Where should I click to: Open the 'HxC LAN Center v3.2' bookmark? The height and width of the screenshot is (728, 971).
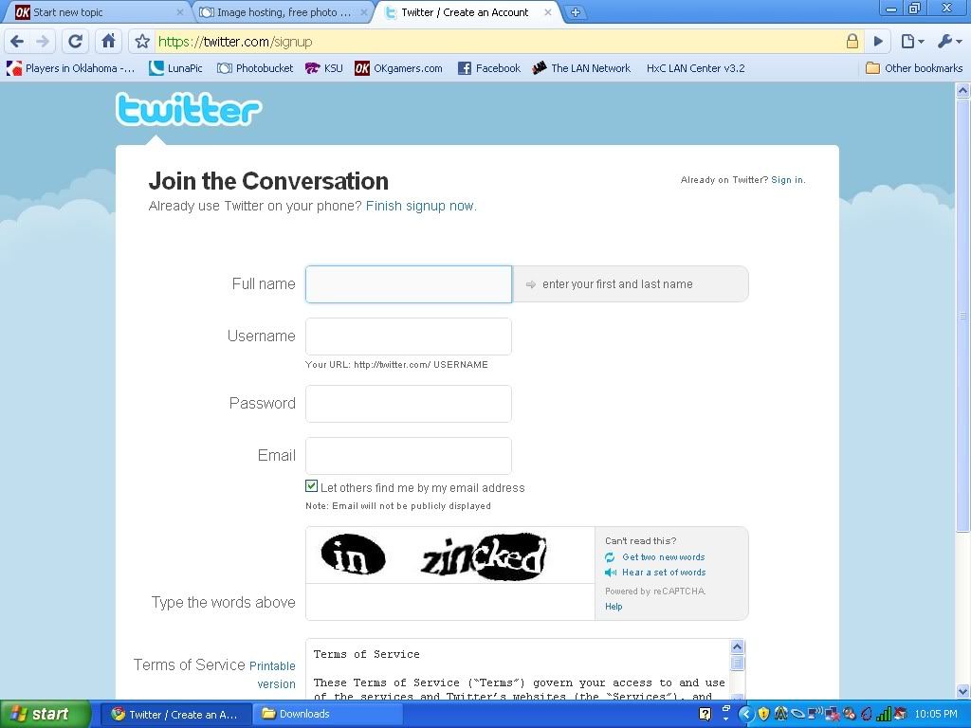[695, 68]
